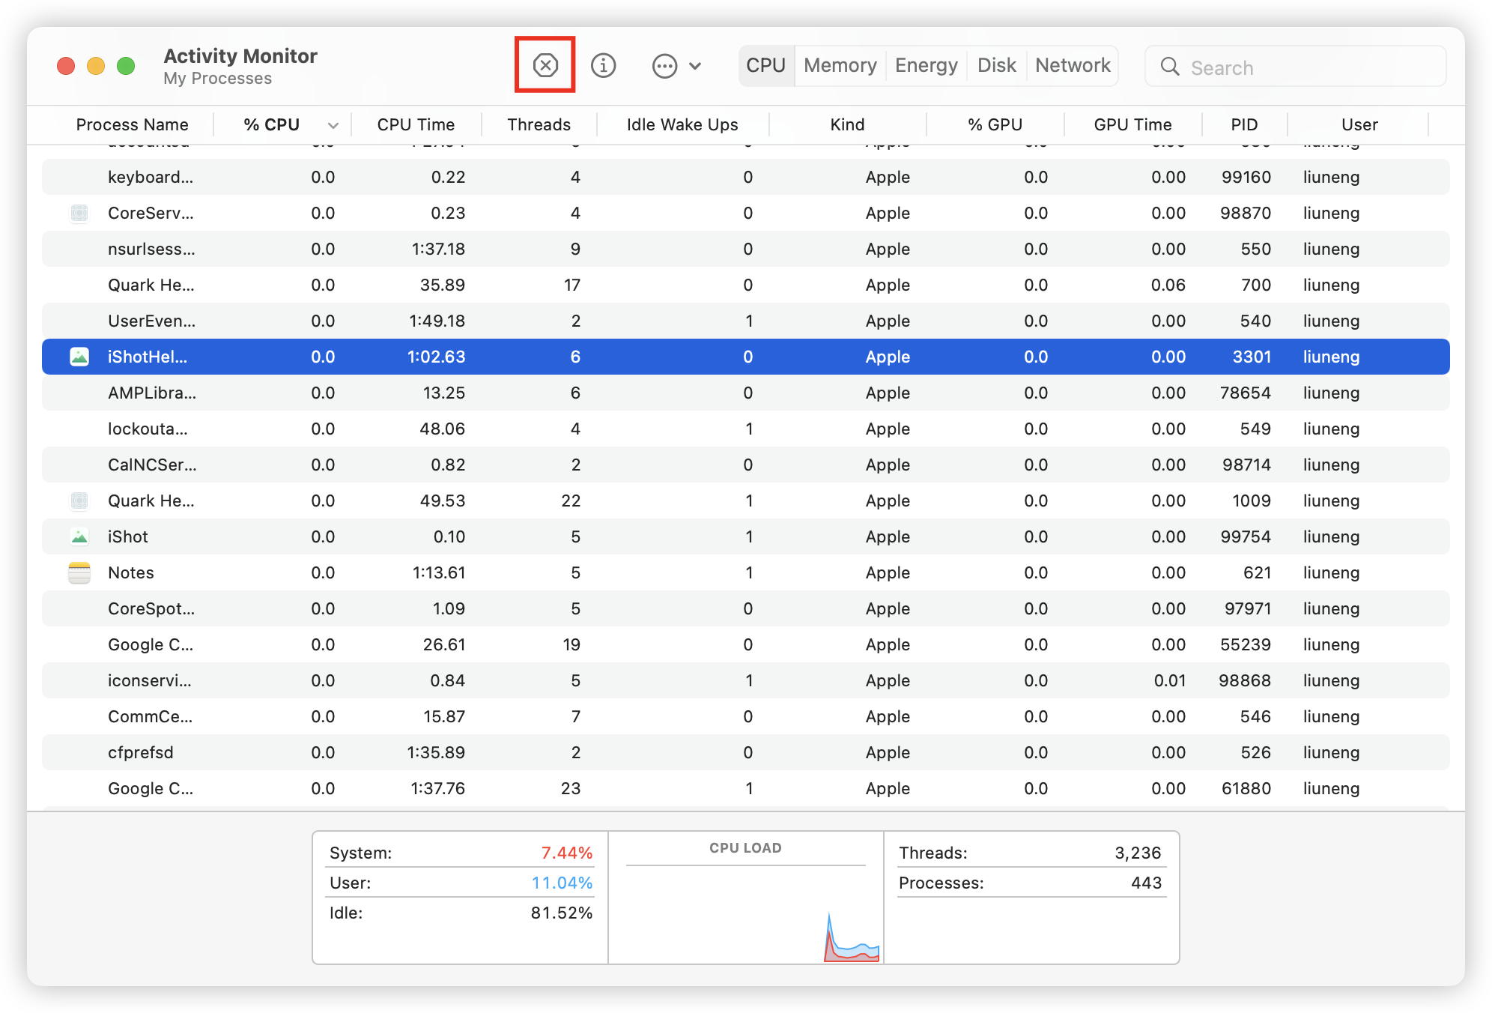Select the UserEven... process row
The height and width of the screenshot is (1013, 1492).
tap(746, 321)
